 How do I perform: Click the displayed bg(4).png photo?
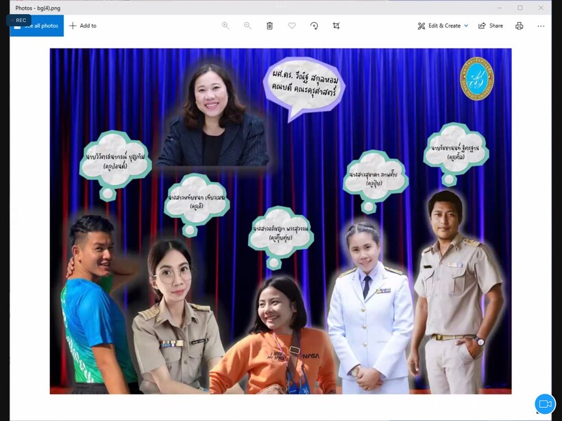pyautogui.click(x=280, y=220)
